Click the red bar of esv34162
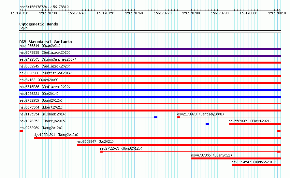This screenshot has height=178, width=290. pyautogui.click(x=150, y=83)
